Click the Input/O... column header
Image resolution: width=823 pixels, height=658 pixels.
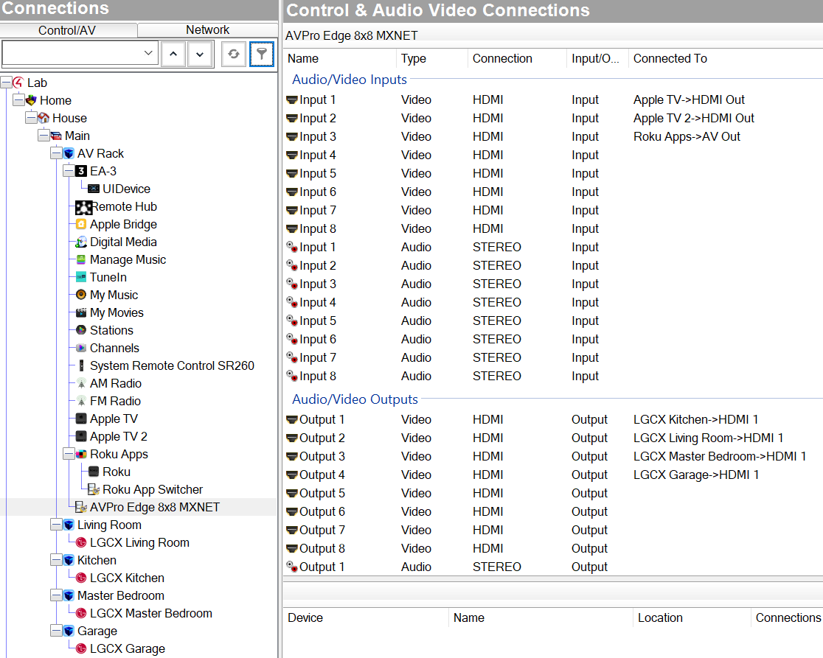[x=597, y=59]
